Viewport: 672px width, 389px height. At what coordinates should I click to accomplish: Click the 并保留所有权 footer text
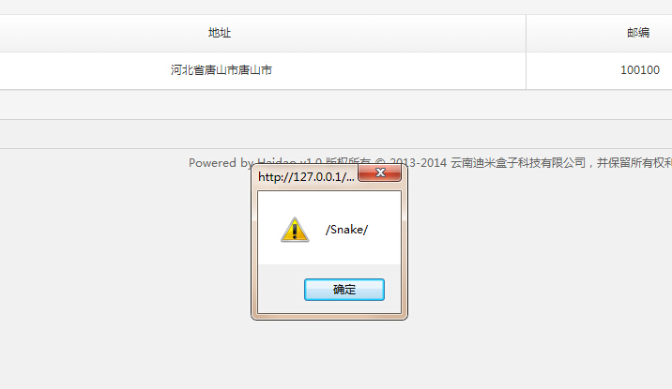pos(633,162)
